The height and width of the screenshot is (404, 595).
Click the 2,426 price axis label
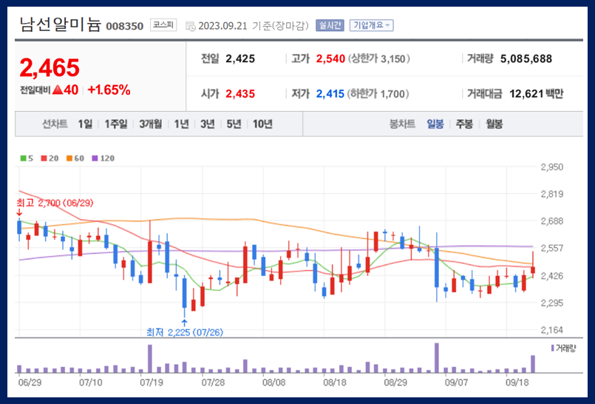[x=551, y=276]
